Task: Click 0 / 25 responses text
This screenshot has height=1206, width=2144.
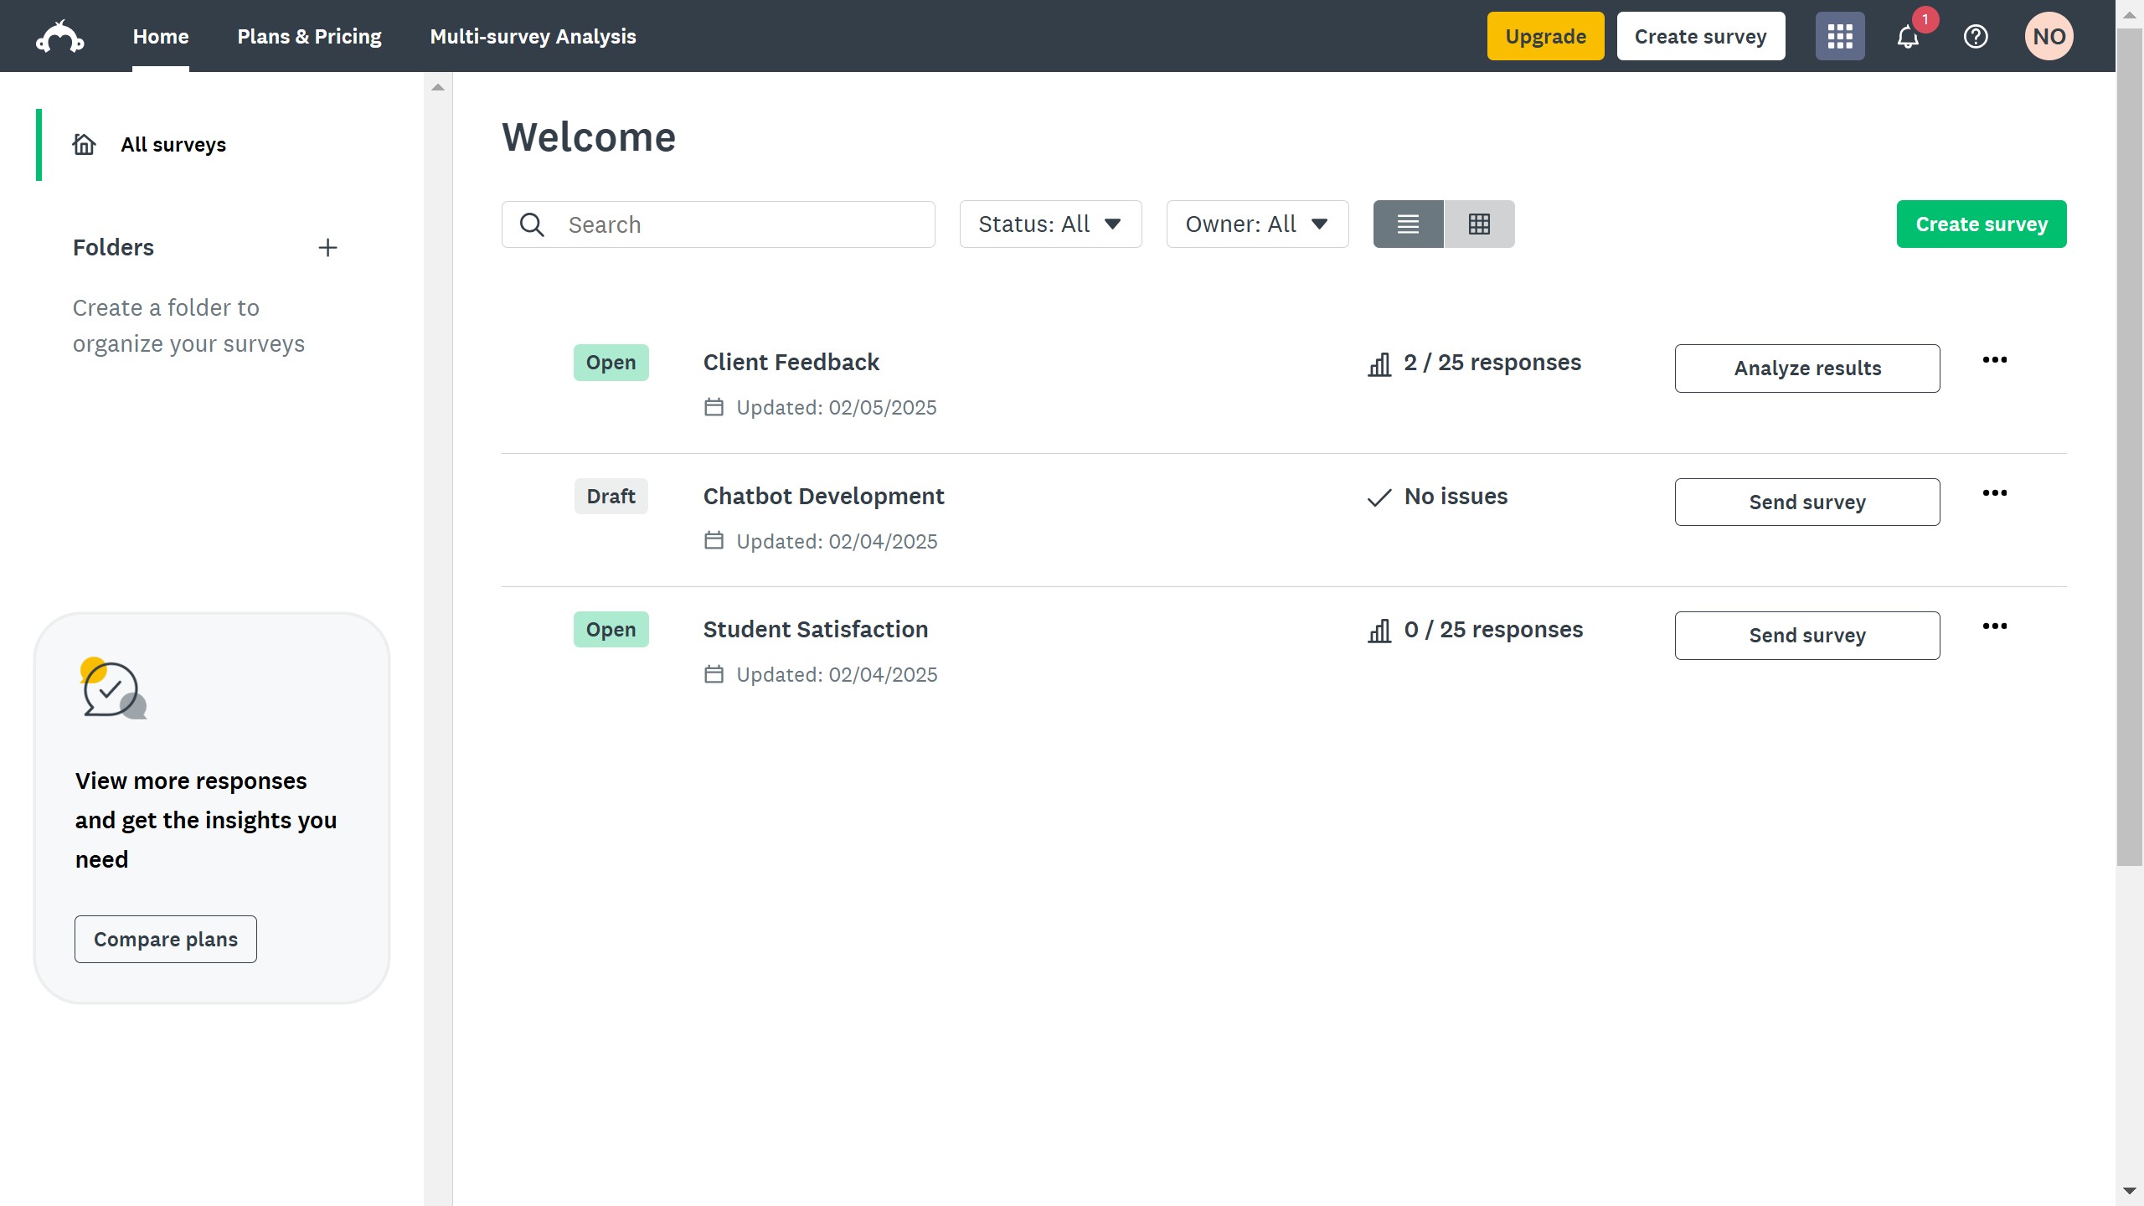Action: [1493, 630]
